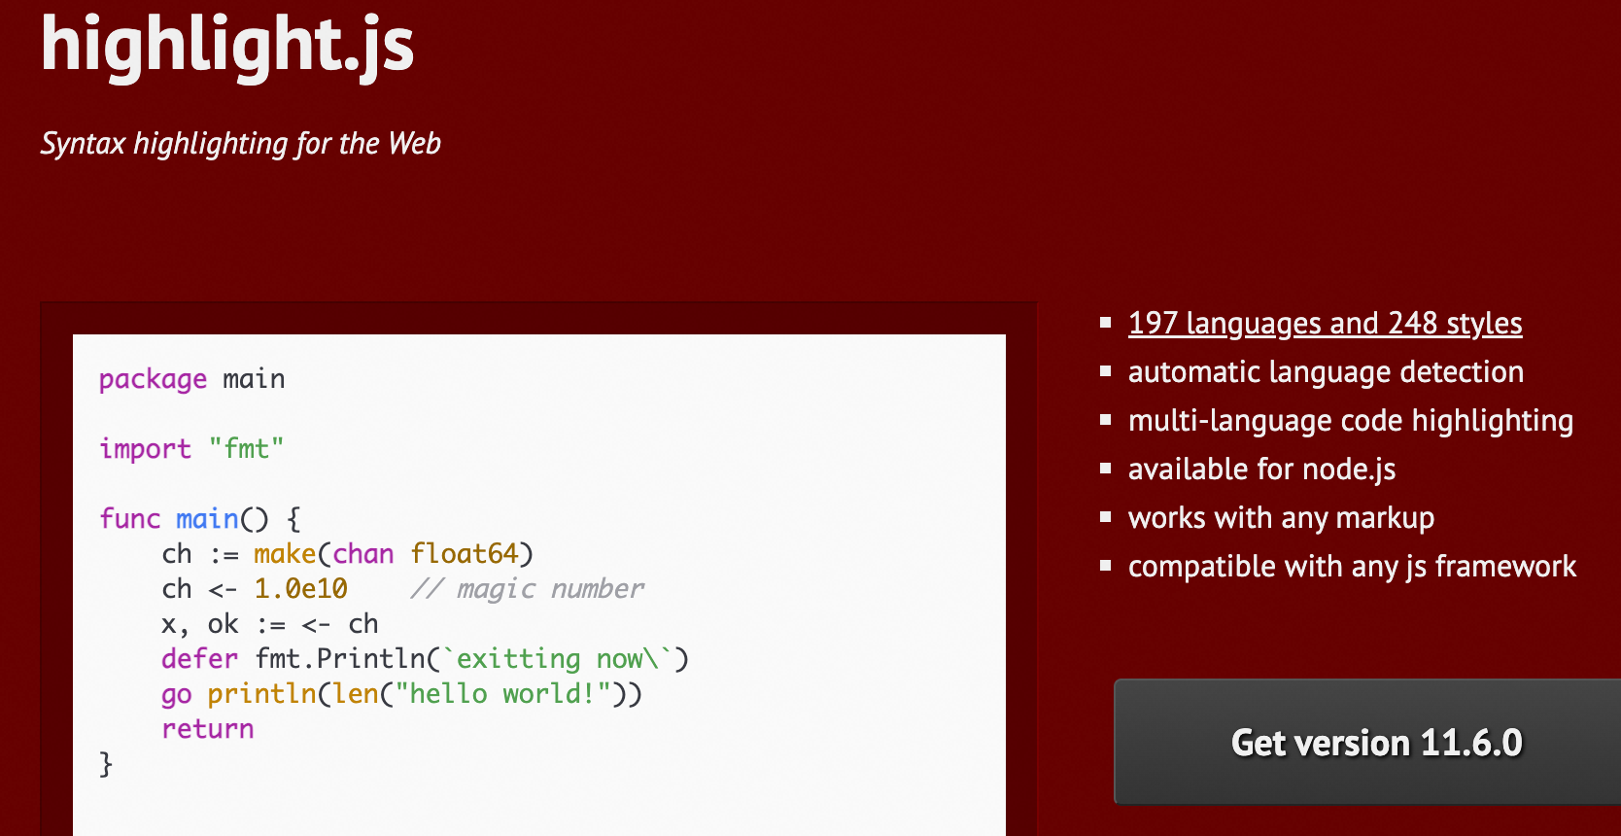Click 'works with any markup' feature text

[1281, 517]
